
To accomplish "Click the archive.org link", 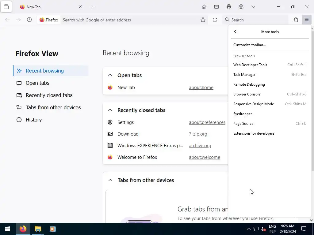I will point(200,145).
